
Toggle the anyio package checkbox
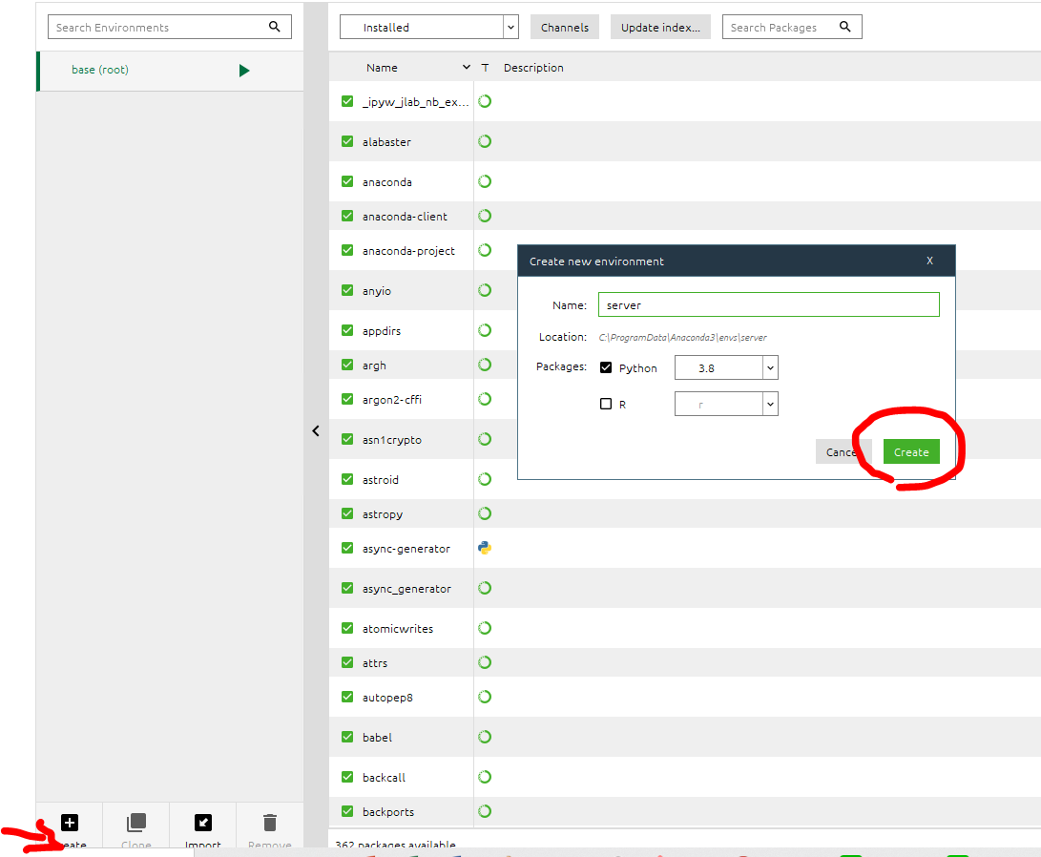pyautogui.click(x=347, y=290)
